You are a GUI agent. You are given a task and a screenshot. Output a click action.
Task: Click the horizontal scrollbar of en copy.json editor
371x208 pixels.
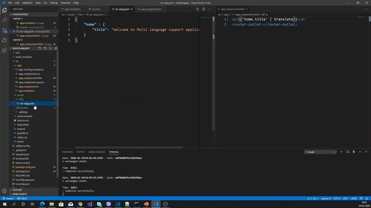pos(129,147)
